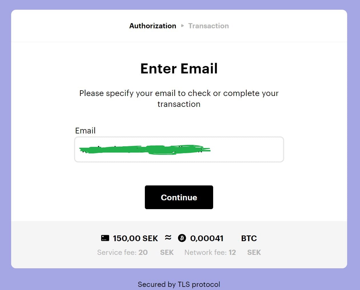Select the Authorization step
Image resolution: width=360 pixels, height=290 pixels.
(x=153, y=26)
